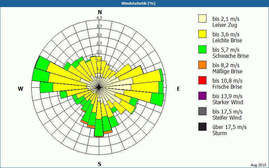Viewport: 269px width, 168px height.
Task: Click the '4,3' radial axis value
Action: tap(99, 18)
